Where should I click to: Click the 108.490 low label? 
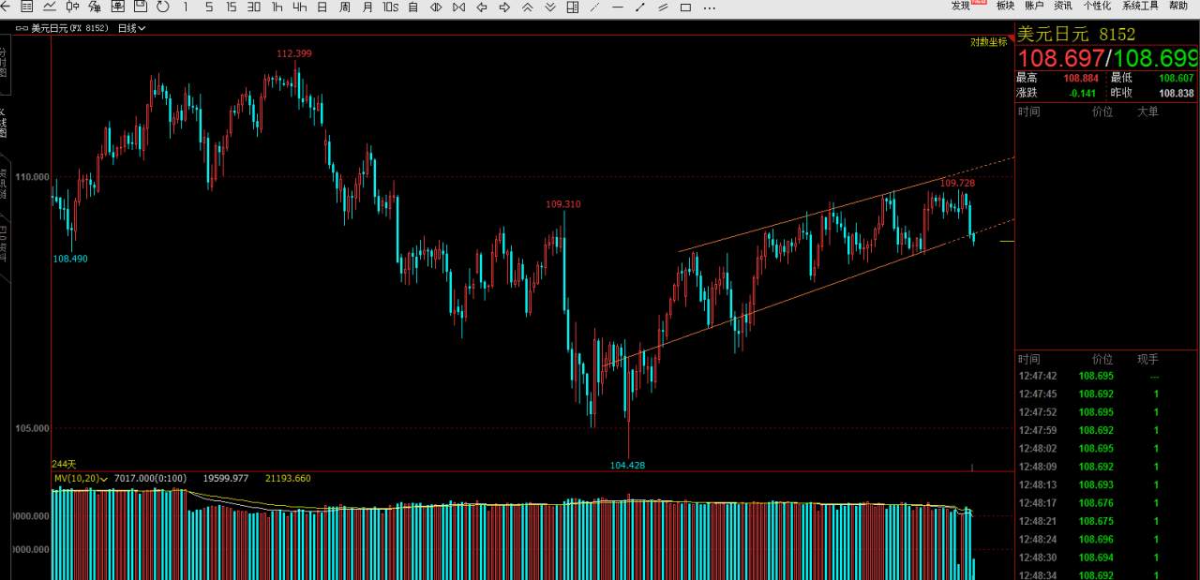pos(70,259)
